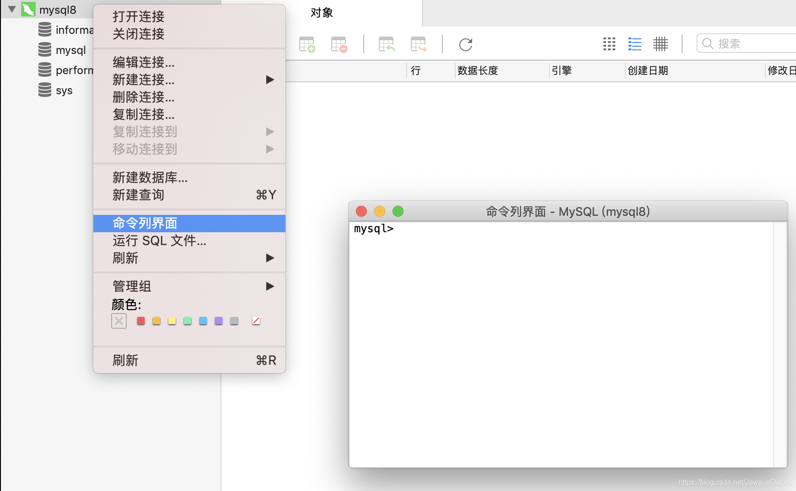Image resolution: width=796 pixels, height=491 pixels.
Task: Click 新建数据库 menu entry
Action: click(x=149, y=178)
